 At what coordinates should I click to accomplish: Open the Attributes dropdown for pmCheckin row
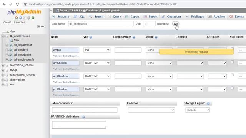click(x=217, y=89)
